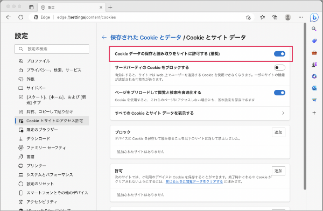Select the 設定 browser tab
The image size is (323, 211).
coord(71,8)
